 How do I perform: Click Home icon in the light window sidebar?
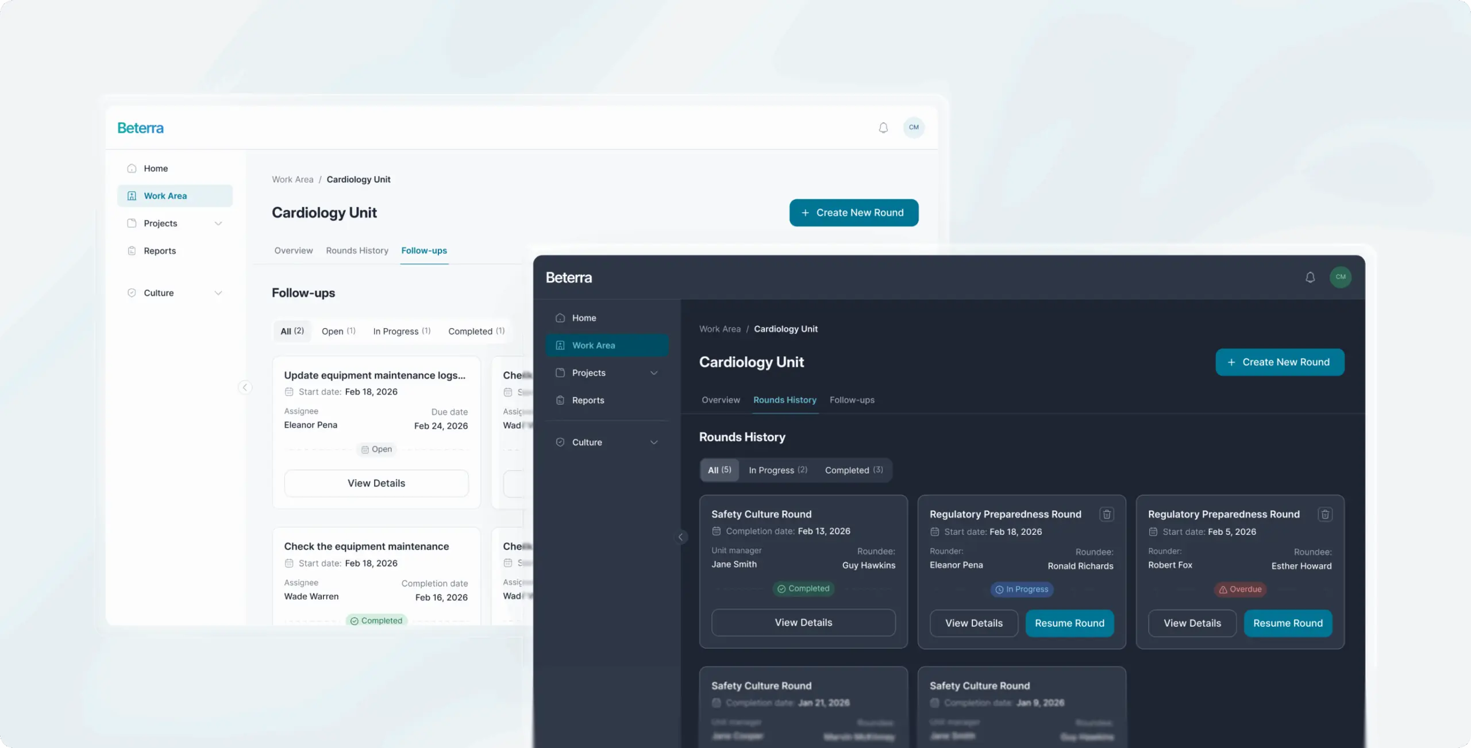(x=132, y=168)
